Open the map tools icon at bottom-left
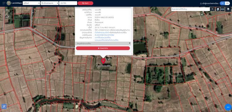The height and width of the screenshot is (112, 232). pos(4,106)
